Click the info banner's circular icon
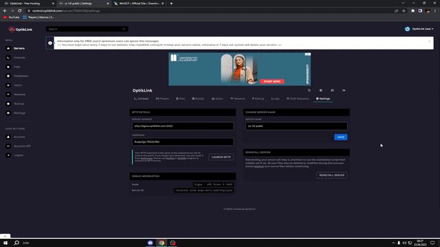 50,43
